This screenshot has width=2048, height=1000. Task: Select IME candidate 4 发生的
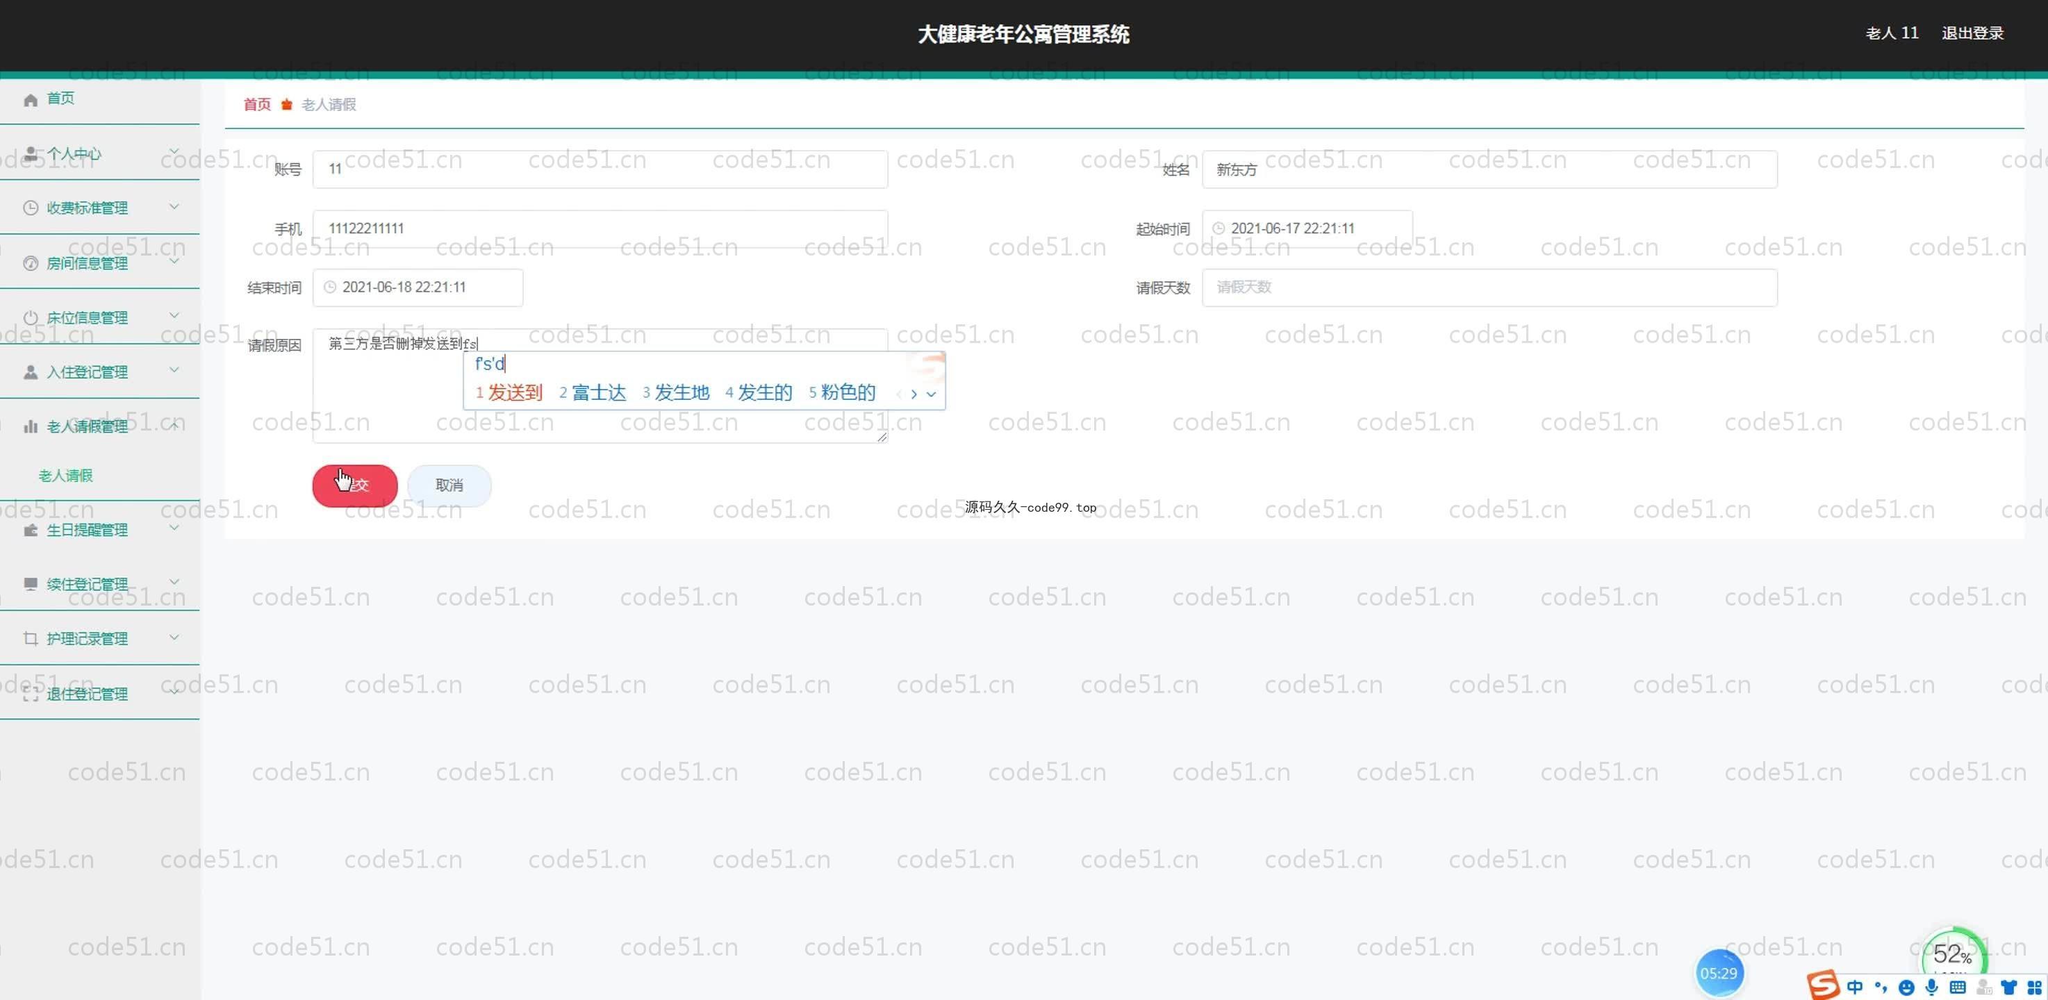point(759,392)
